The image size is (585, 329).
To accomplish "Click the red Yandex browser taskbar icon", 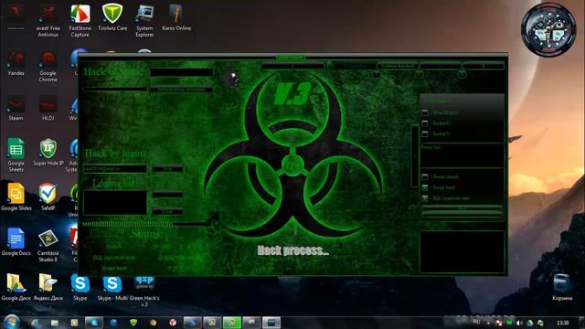I will click(173, 323).
